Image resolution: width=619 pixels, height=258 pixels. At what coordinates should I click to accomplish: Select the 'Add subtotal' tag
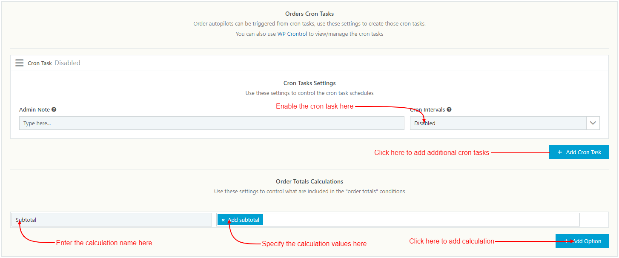[241, 220]
